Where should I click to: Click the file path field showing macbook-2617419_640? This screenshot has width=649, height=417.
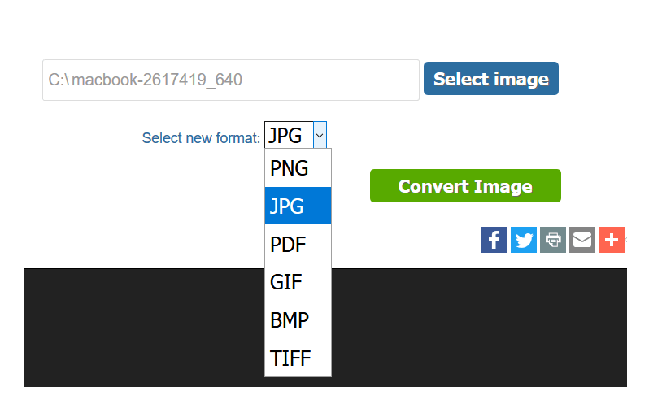[231, 80]
